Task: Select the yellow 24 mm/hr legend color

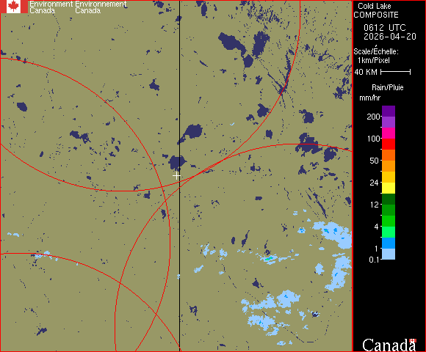Action: coord(389,188)
